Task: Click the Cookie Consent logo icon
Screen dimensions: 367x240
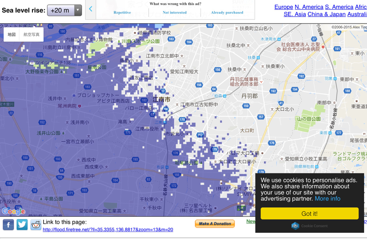Action: pos(295,226)
